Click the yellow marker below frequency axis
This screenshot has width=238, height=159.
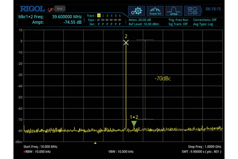pyautogui.click(x=95, y=143)
